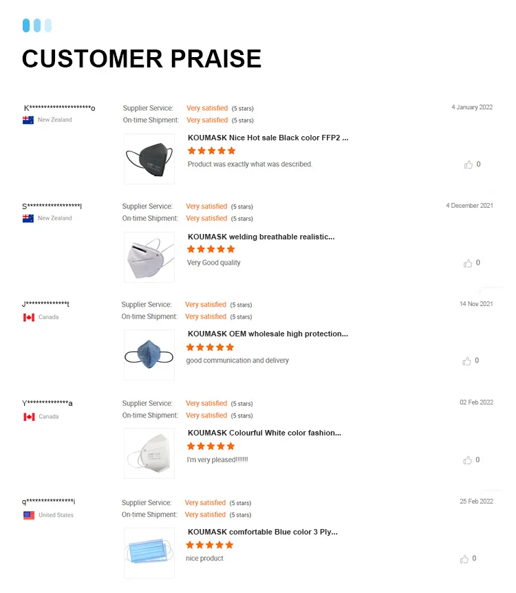Click the United States flag icon
This screenshot has height=593, width=516.
(29, 515)
